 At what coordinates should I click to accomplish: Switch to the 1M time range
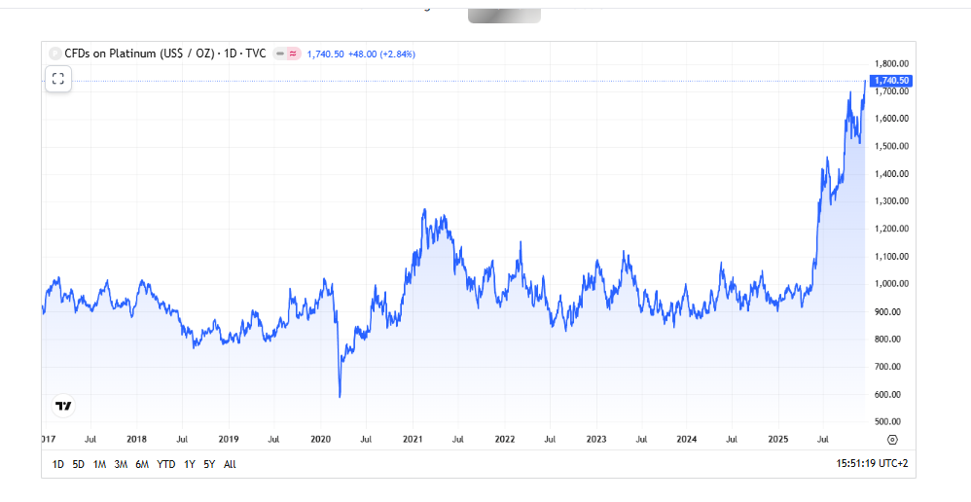(99, 465)
